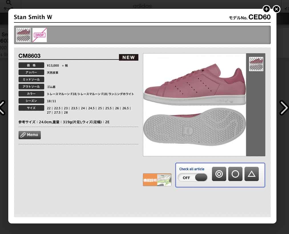Select the triangle rating button

[251, 174]
